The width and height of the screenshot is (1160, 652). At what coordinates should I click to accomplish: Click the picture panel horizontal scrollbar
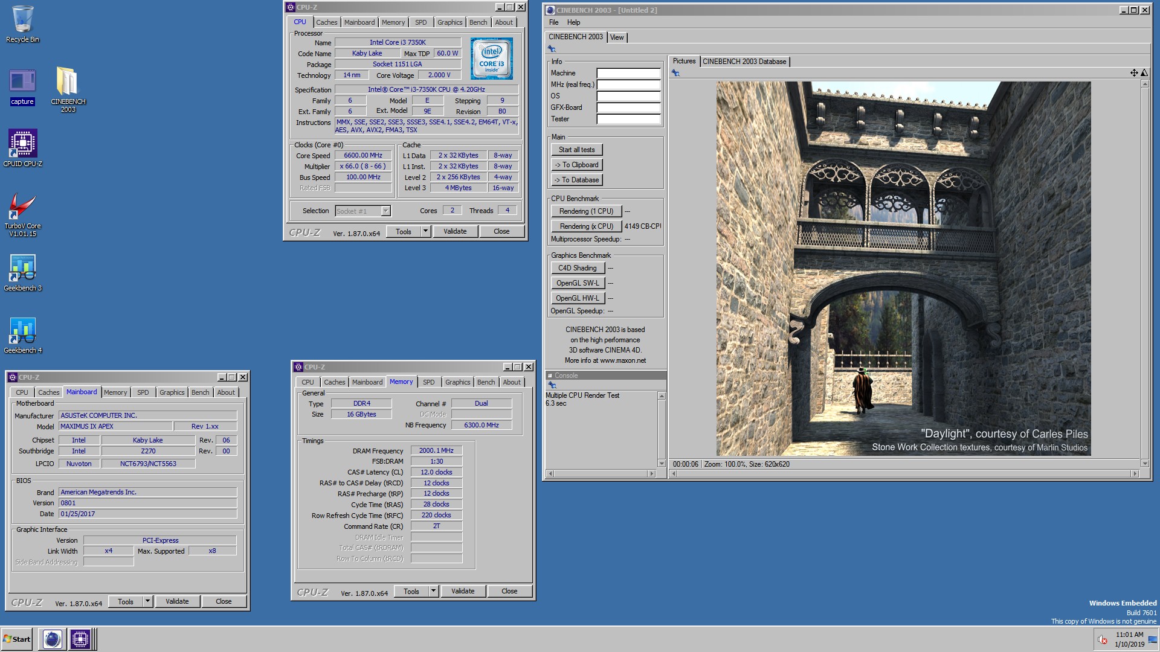click(903, 474)
